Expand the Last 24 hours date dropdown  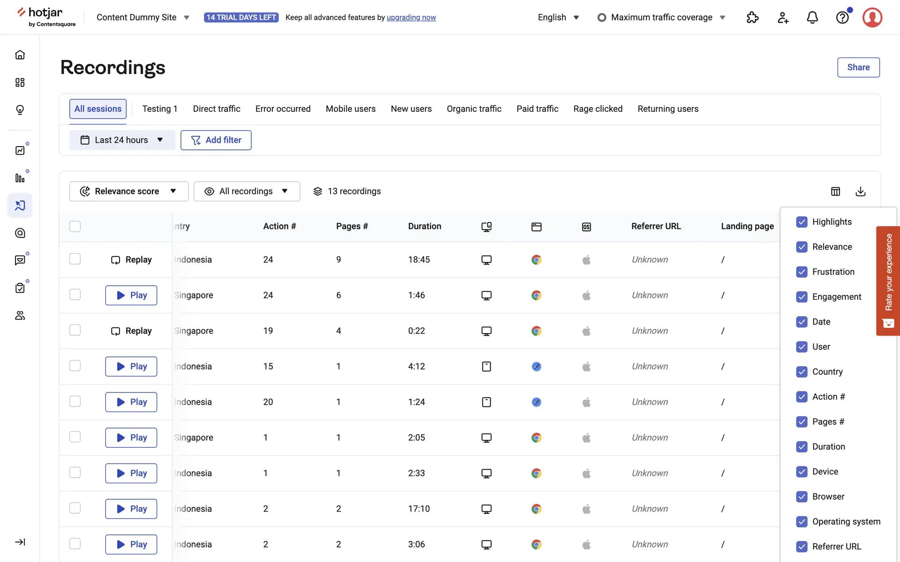point(122,140)
